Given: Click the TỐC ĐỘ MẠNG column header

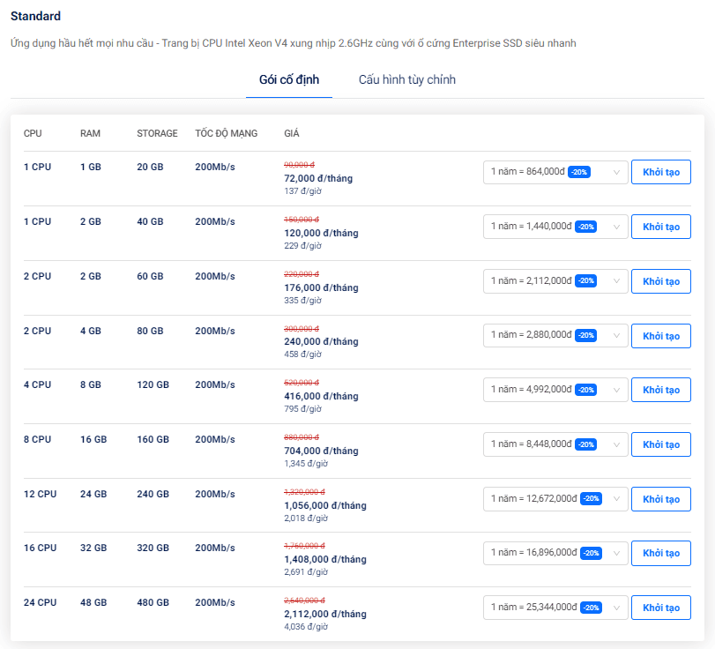Looking at the screenshot, I should (x=227, y=133).
